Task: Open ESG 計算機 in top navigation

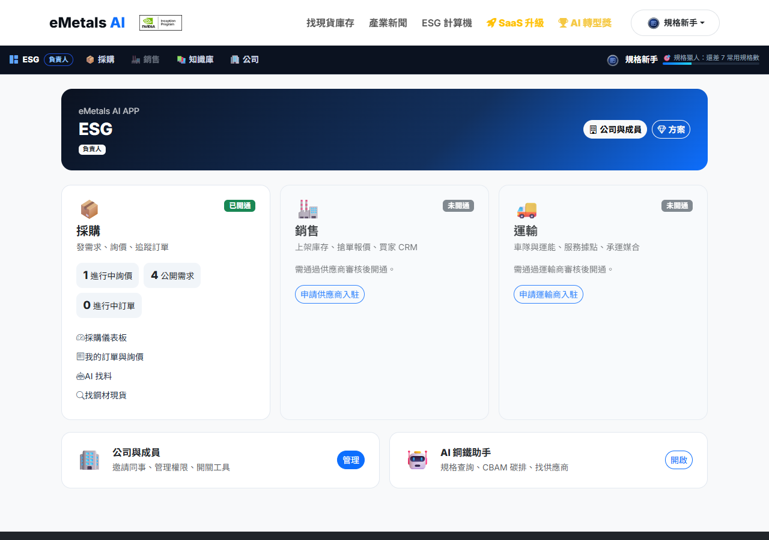Action: [x=447, y=23]
